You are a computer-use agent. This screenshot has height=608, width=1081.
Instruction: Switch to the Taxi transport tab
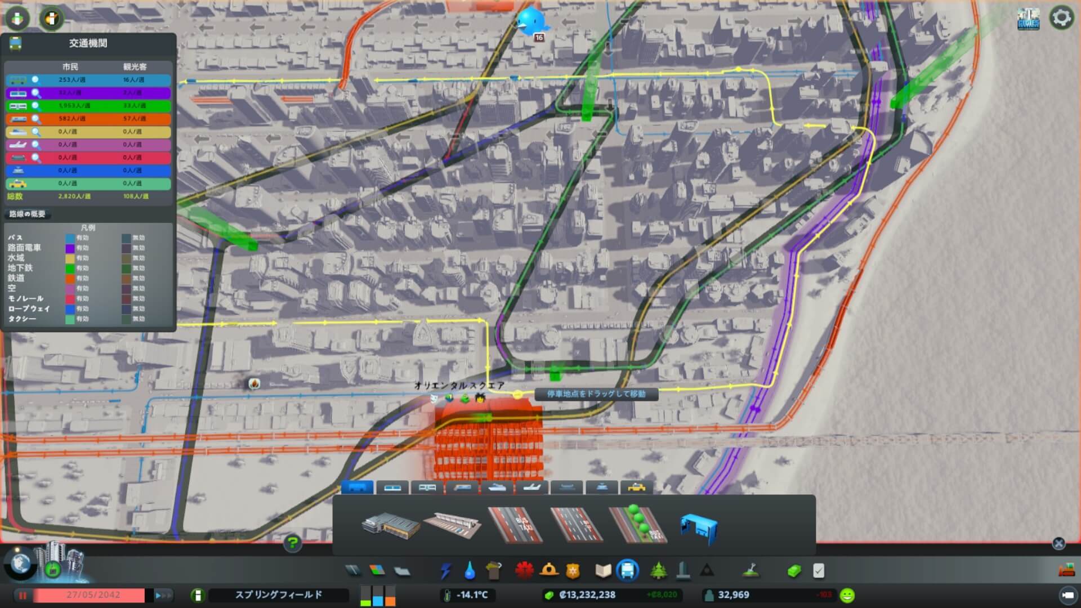click(x=637, y=488)
